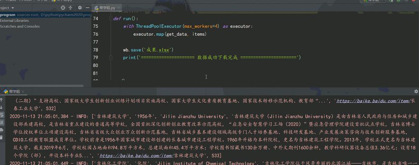Viewport: 419px width, 165px height.
Task: Click the print icon in run toolbar
Action: (x=1, y=130)
